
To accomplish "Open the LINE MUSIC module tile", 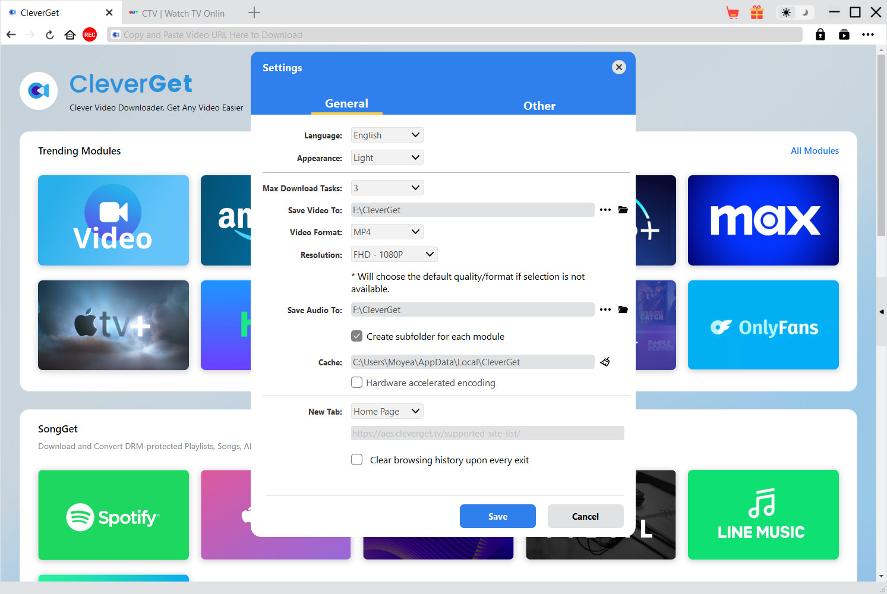I will 763,515.
